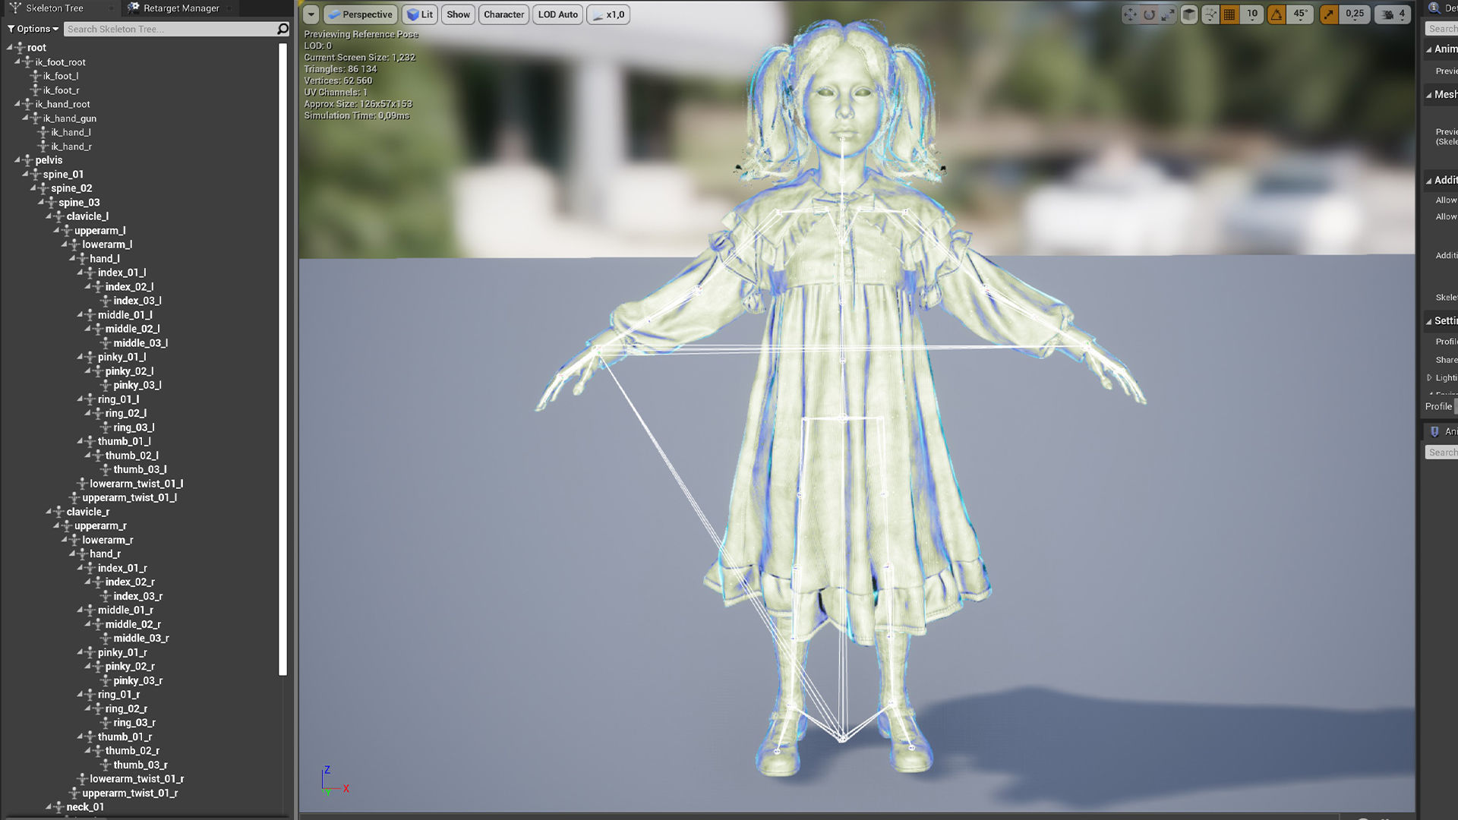Select the translate gizmo tool
The image size is (1458, 820).
1131,14
